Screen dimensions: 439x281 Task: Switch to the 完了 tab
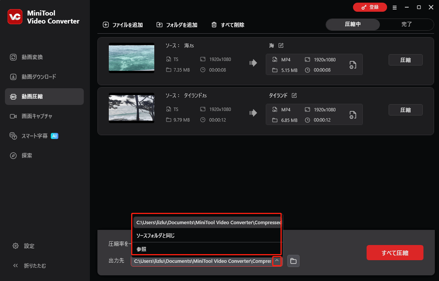[406, 25]
